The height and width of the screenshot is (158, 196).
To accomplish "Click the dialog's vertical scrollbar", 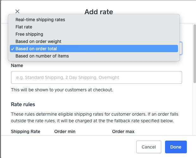I will 194,54.
